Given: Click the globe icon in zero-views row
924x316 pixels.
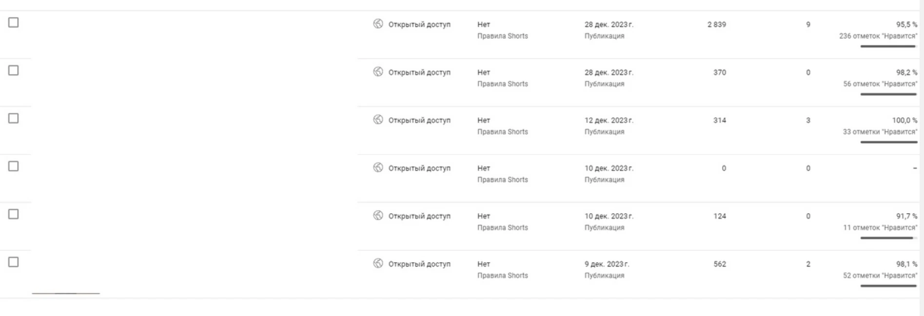Looking at the screenshot, I should 378,167.
